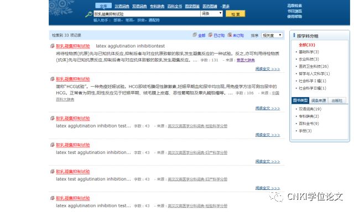Open the 相关度 sort order dropdown
Viewport: 354px width, 212px height.
tap(272, 35)
